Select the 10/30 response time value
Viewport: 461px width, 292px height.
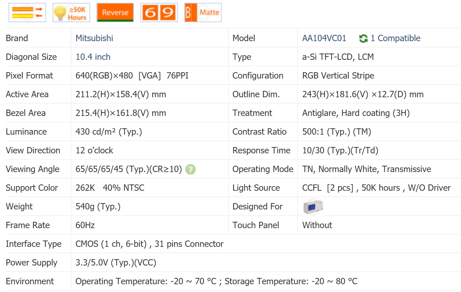tap(340, 150)
